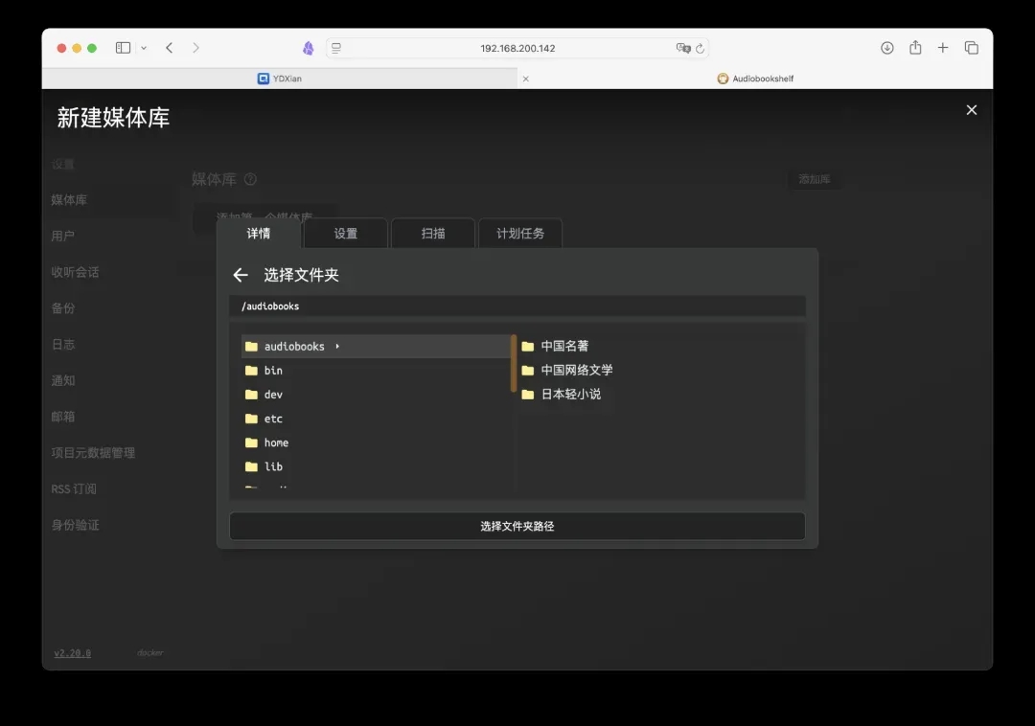Click the translate icon in address bar
Screen dimensions: 1035x726
coord(682,48)
